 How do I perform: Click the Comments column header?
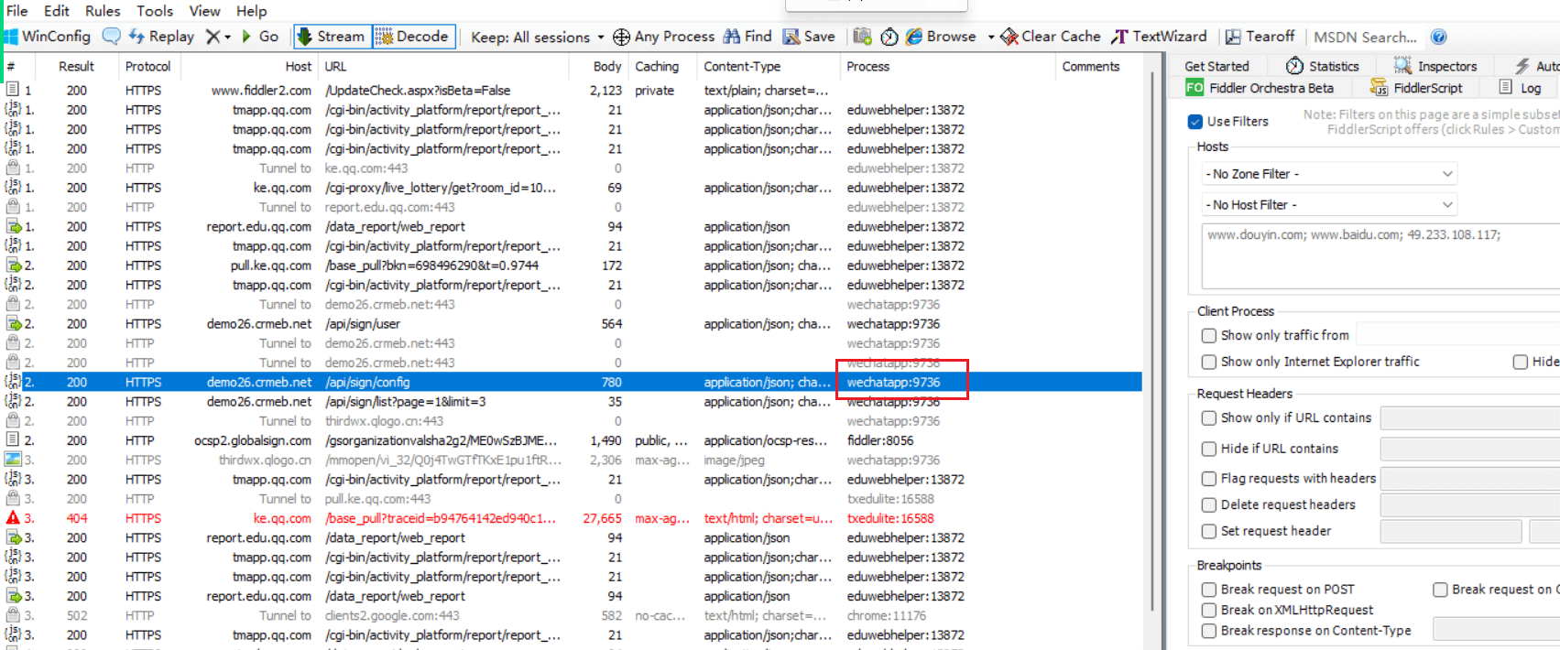click(1098, 66)
